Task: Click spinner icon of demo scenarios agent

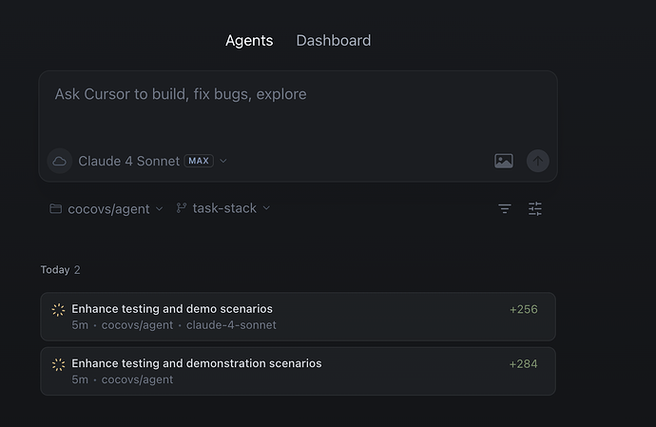Action: click(x=58, y=310)
